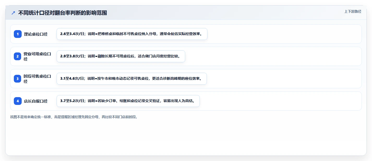Viewport: 372px width, 161px height.
Task: Click the 3.7至5.2次/日 description box
Action: pos(128,101)
